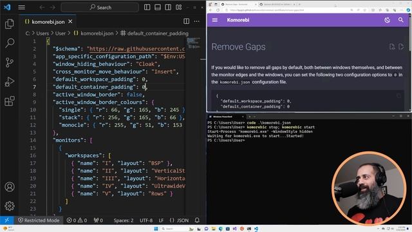Click the ports forwarded status indicator
The width and height of the screenshot is (412, 232).
98,220
